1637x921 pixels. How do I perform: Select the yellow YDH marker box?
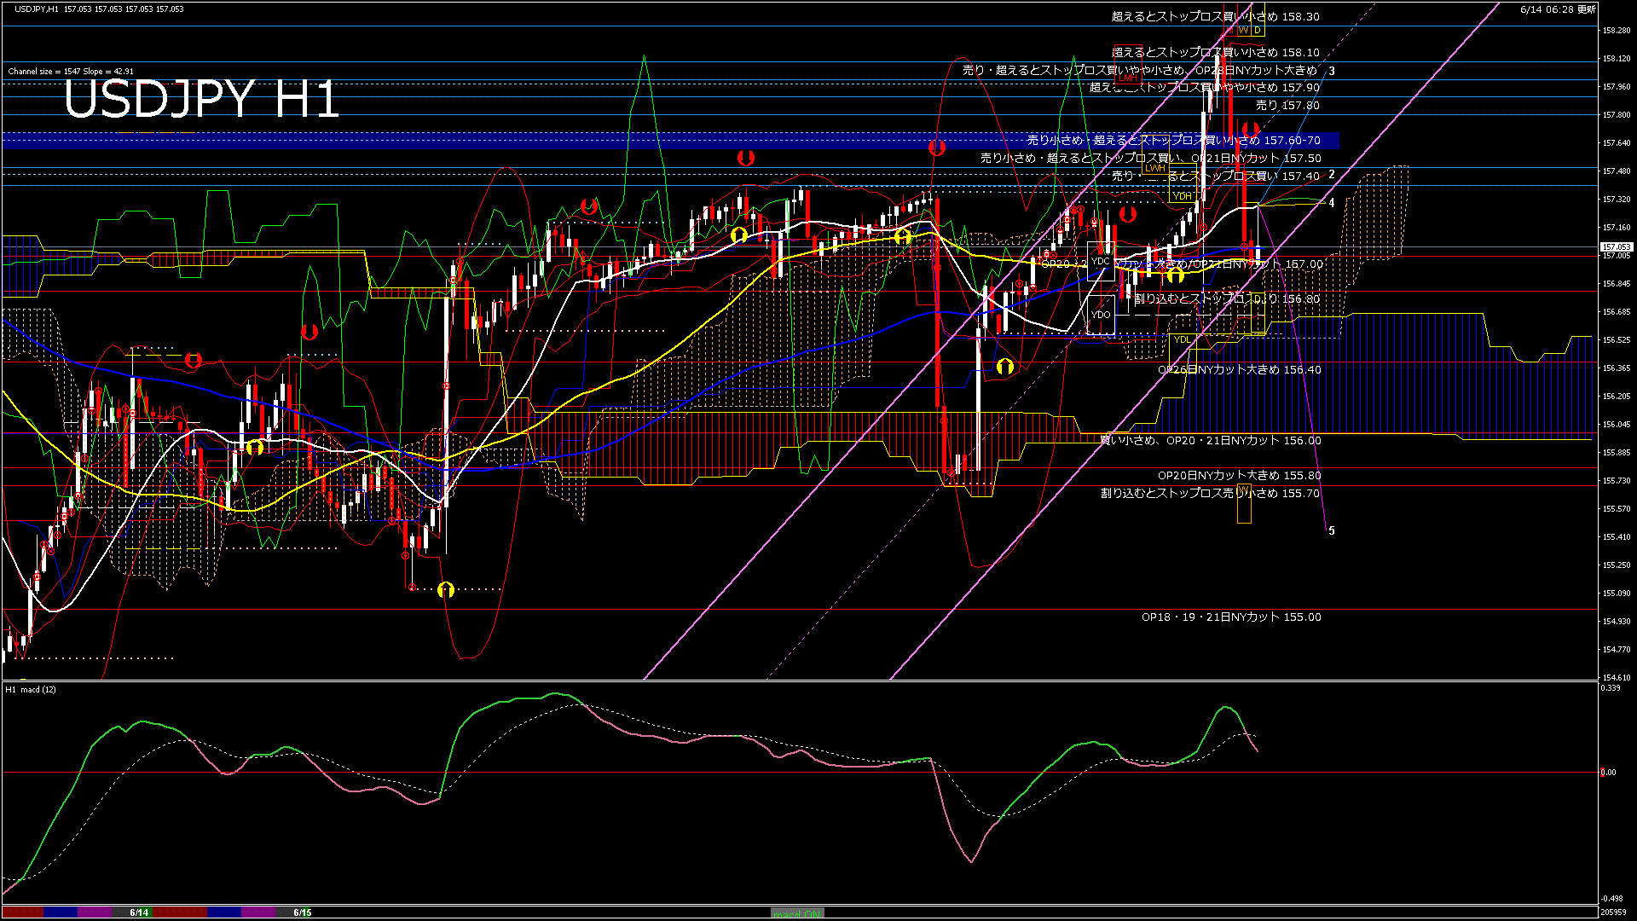1182,196
